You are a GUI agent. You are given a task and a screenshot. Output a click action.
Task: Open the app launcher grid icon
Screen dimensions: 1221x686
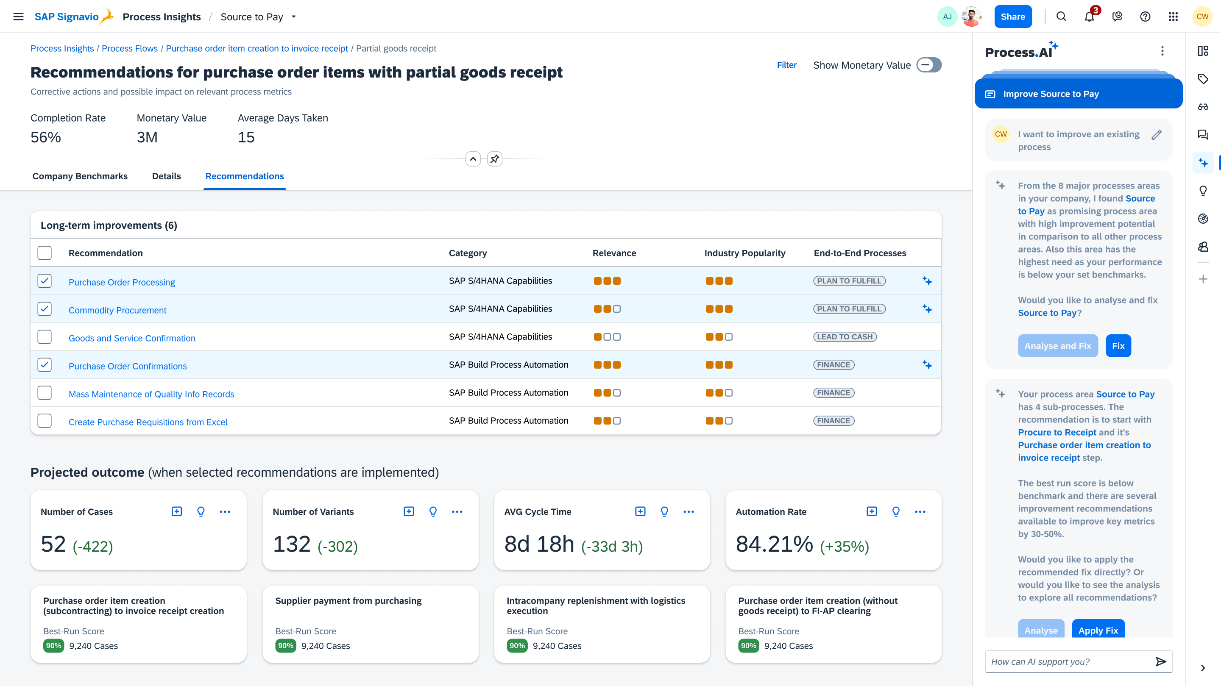click(x=1173, y=17)
